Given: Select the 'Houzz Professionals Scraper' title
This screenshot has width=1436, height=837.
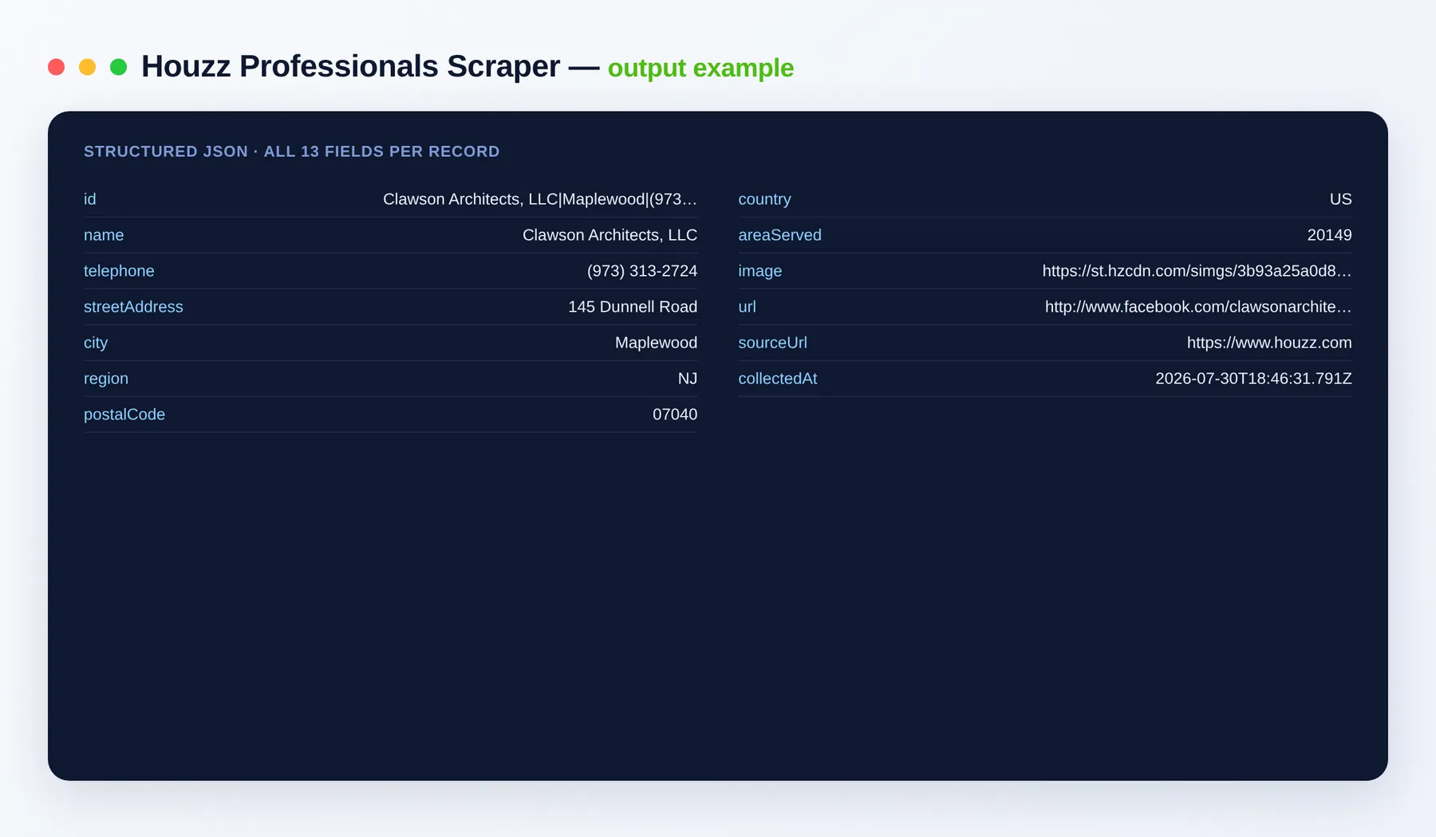Looking at the screenshot, I should click(350, 67).
